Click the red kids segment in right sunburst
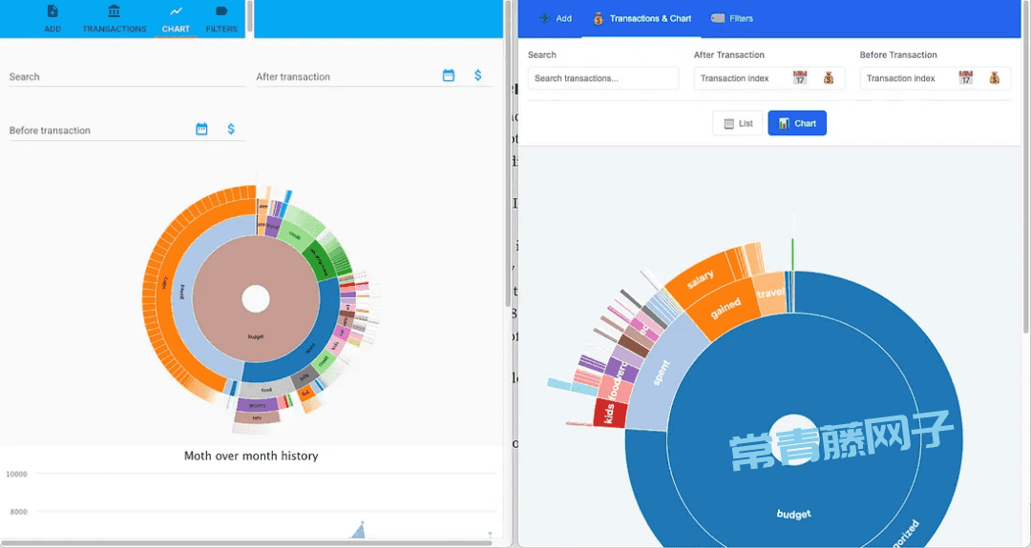Screen dimensions: 1031x548 tap(609, 415)
